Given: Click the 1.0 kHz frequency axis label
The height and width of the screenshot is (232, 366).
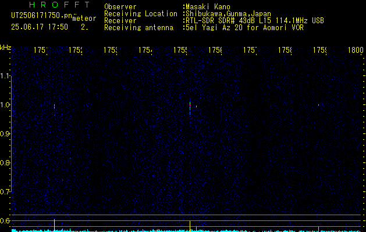Looking at the screenshot, I should (x=5, y=105).
